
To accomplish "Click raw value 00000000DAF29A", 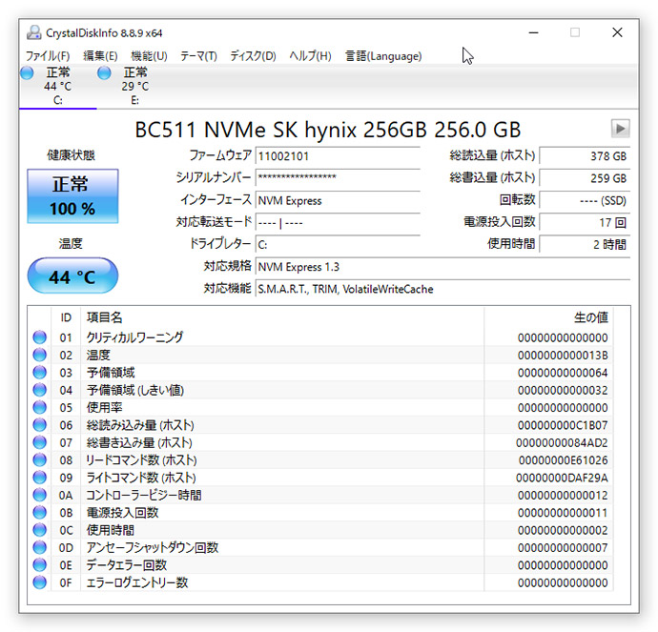I will (x=562, y=478).
